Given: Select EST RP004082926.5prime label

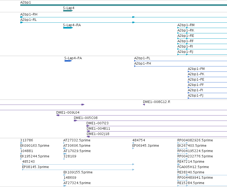Looking at the screenshot, I should pyautogui.click(x=195, y=140).
